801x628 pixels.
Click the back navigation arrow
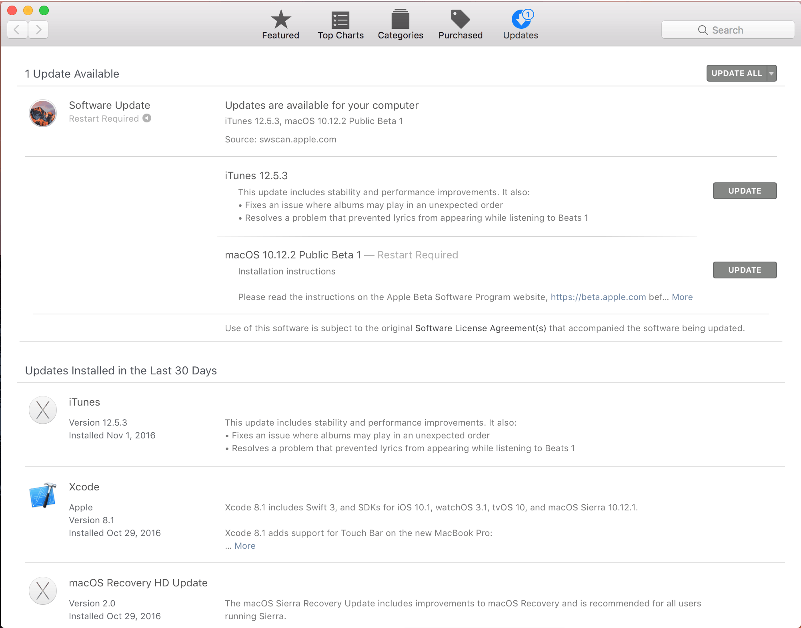[x=17, y=30]
